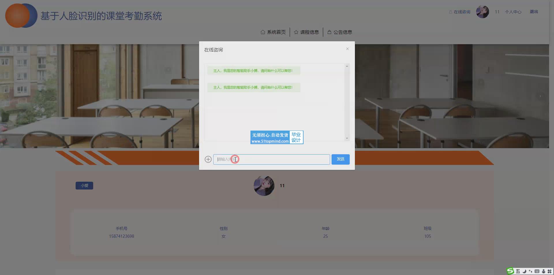Viewport: 554px width, 275px height.
Task: Click the 在线咨询 dialog title
Action: point(214,50)
